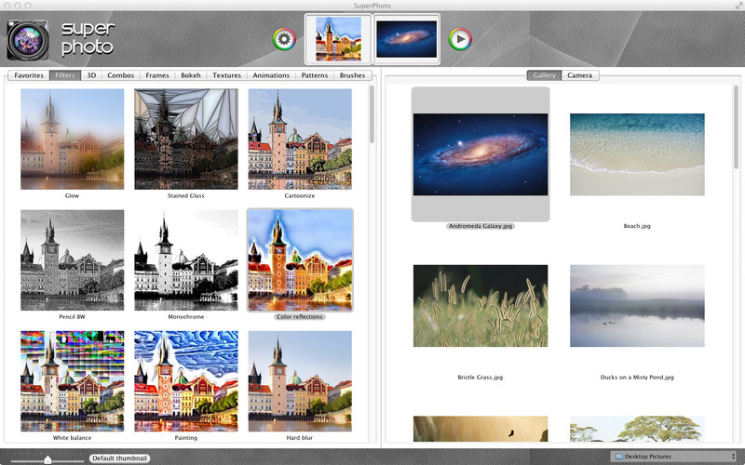Select the Pencil BW filter thumbnail
This screenshot has height=465, width=745.
pos(73,260)
